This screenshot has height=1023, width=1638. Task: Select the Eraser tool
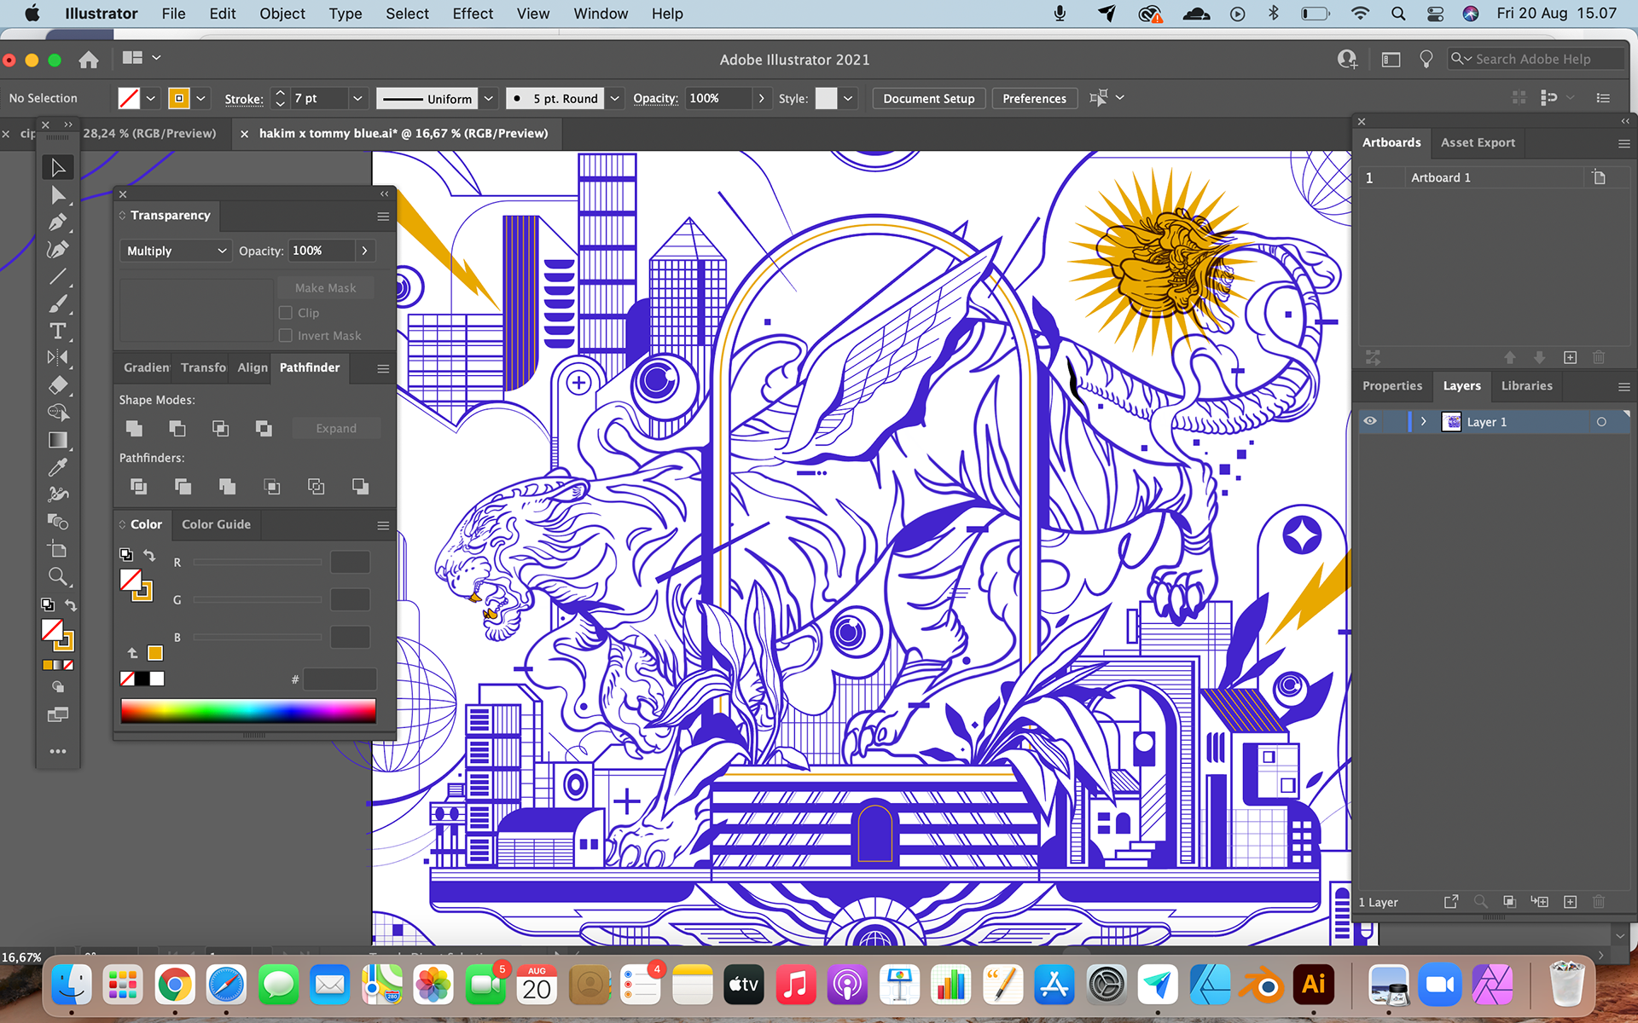tap(58, 385)
